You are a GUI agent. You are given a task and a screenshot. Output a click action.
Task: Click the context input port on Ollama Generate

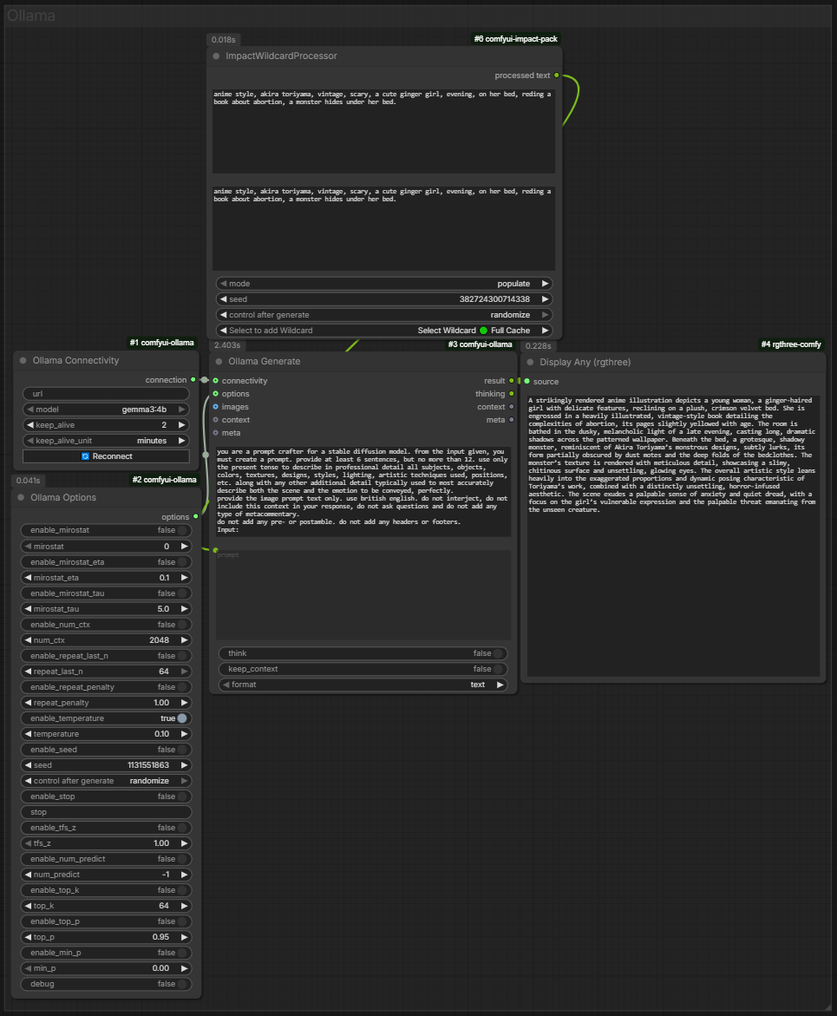[216, 420]
